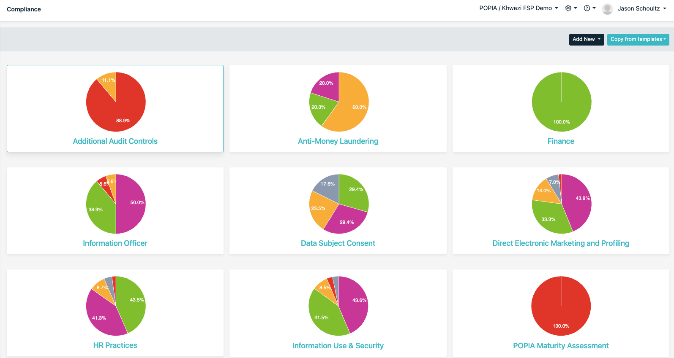Click the user avatar icon
Image resolution: width=674 pixels, height=358 pixels.
607,9
